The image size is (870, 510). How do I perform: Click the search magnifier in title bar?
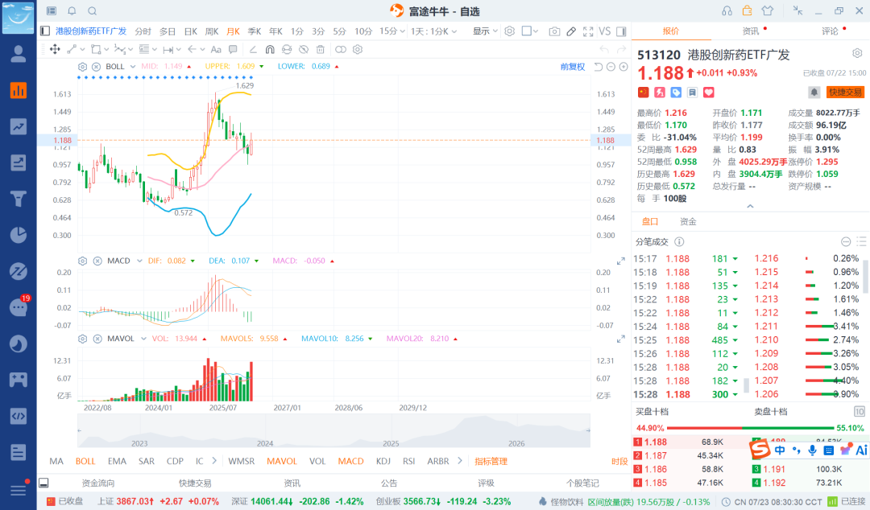(x=92, y=11)
